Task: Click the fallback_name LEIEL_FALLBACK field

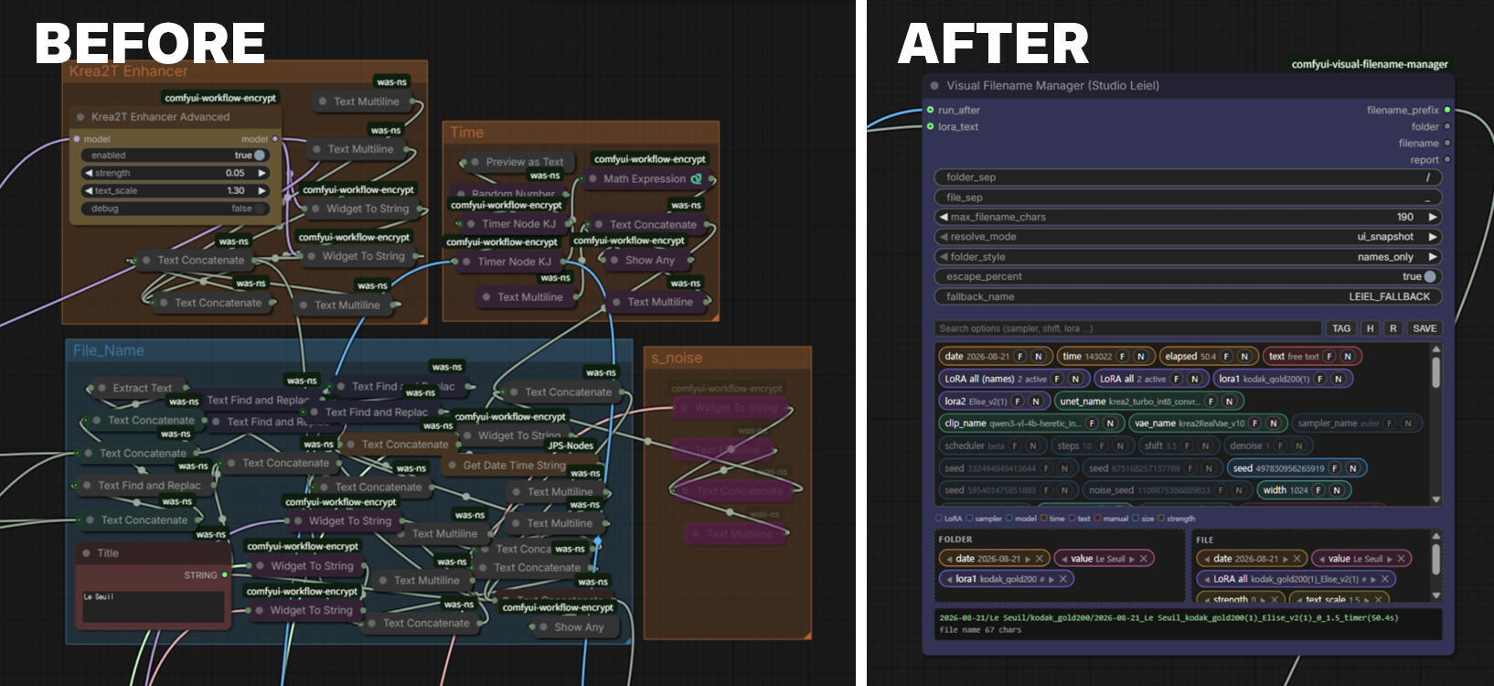Action: pos(1188,297)
